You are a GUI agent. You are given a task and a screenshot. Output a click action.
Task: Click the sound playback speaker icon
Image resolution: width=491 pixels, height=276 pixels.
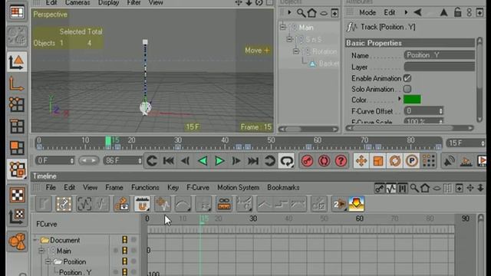(x=450, y=161)
